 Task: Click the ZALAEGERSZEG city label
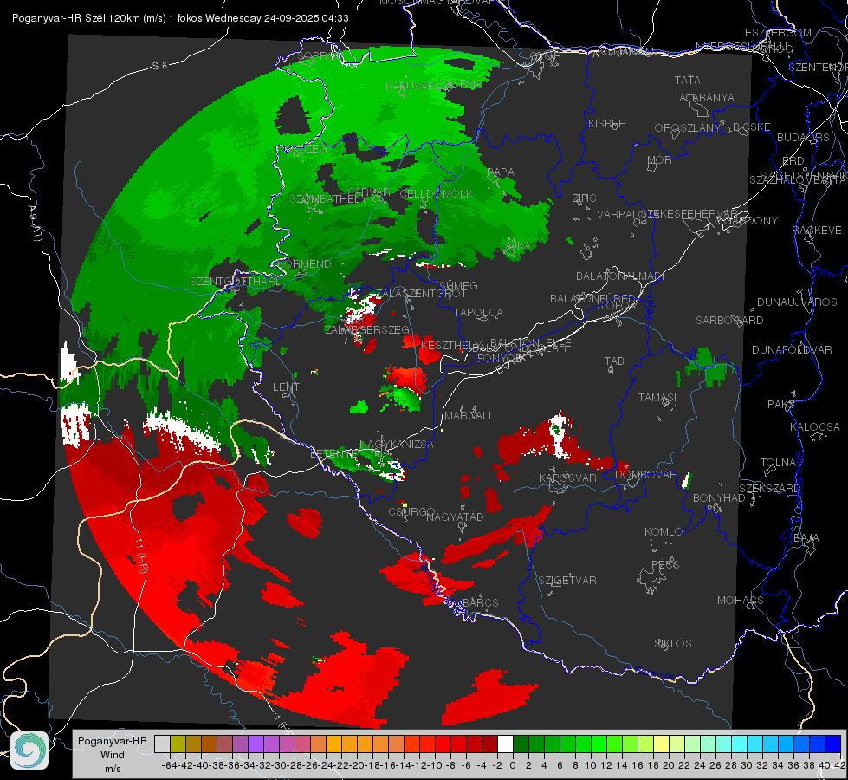click(x=366, y=329)
